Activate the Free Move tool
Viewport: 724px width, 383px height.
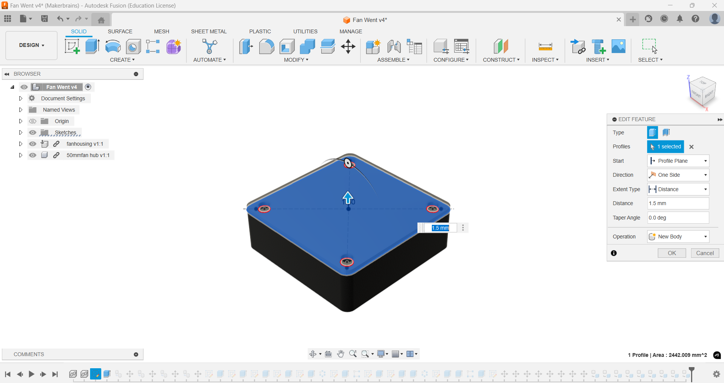(x=348, y=46)
